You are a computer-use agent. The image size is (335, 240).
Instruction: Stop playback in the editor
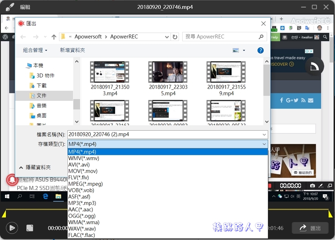(30, 228)
